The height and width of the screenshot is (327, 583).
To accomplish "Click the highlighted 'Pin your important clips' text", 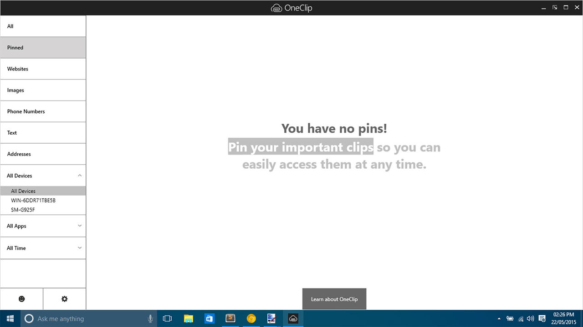I will [301, 147].
